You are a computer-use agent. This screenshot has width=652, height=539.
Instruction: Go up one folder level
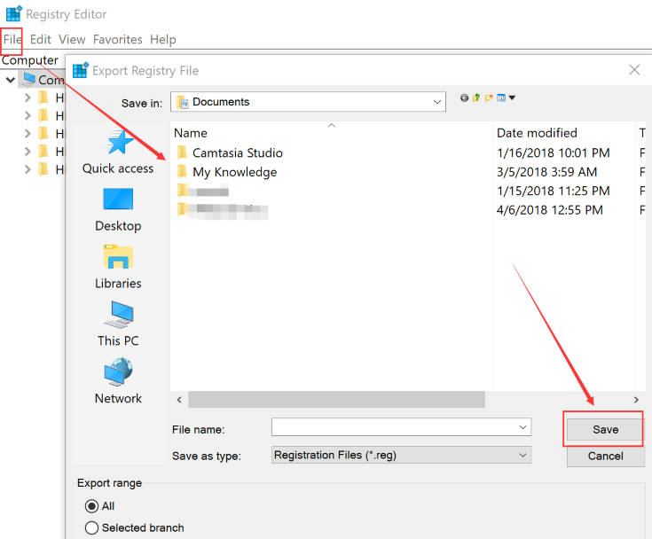(x=476, y=98)
